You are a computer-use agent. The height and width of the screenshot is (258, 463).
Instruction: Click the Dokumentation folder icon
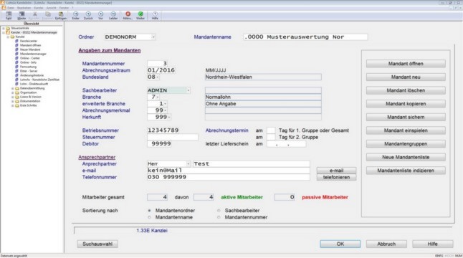click(x=17, y=101)
